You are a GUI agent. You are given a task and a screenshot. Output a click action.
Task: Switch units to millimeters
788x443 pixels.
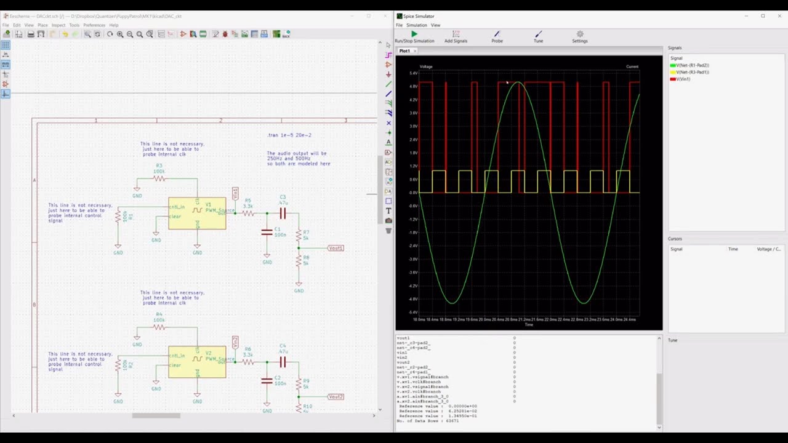pyautogui.click(x=6, y=64)
